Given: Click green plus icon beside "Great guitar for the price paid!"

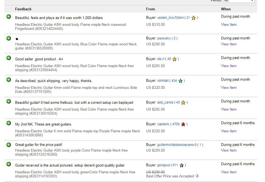Looking at the screenshot, I should coord(9,145).
